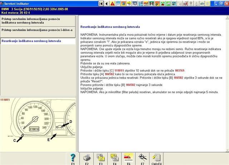Click the line Uključite paljenje.
Image resolution: width=229 pixels, height=165 pixels.
pyautogui.click(x=92, y=67)
